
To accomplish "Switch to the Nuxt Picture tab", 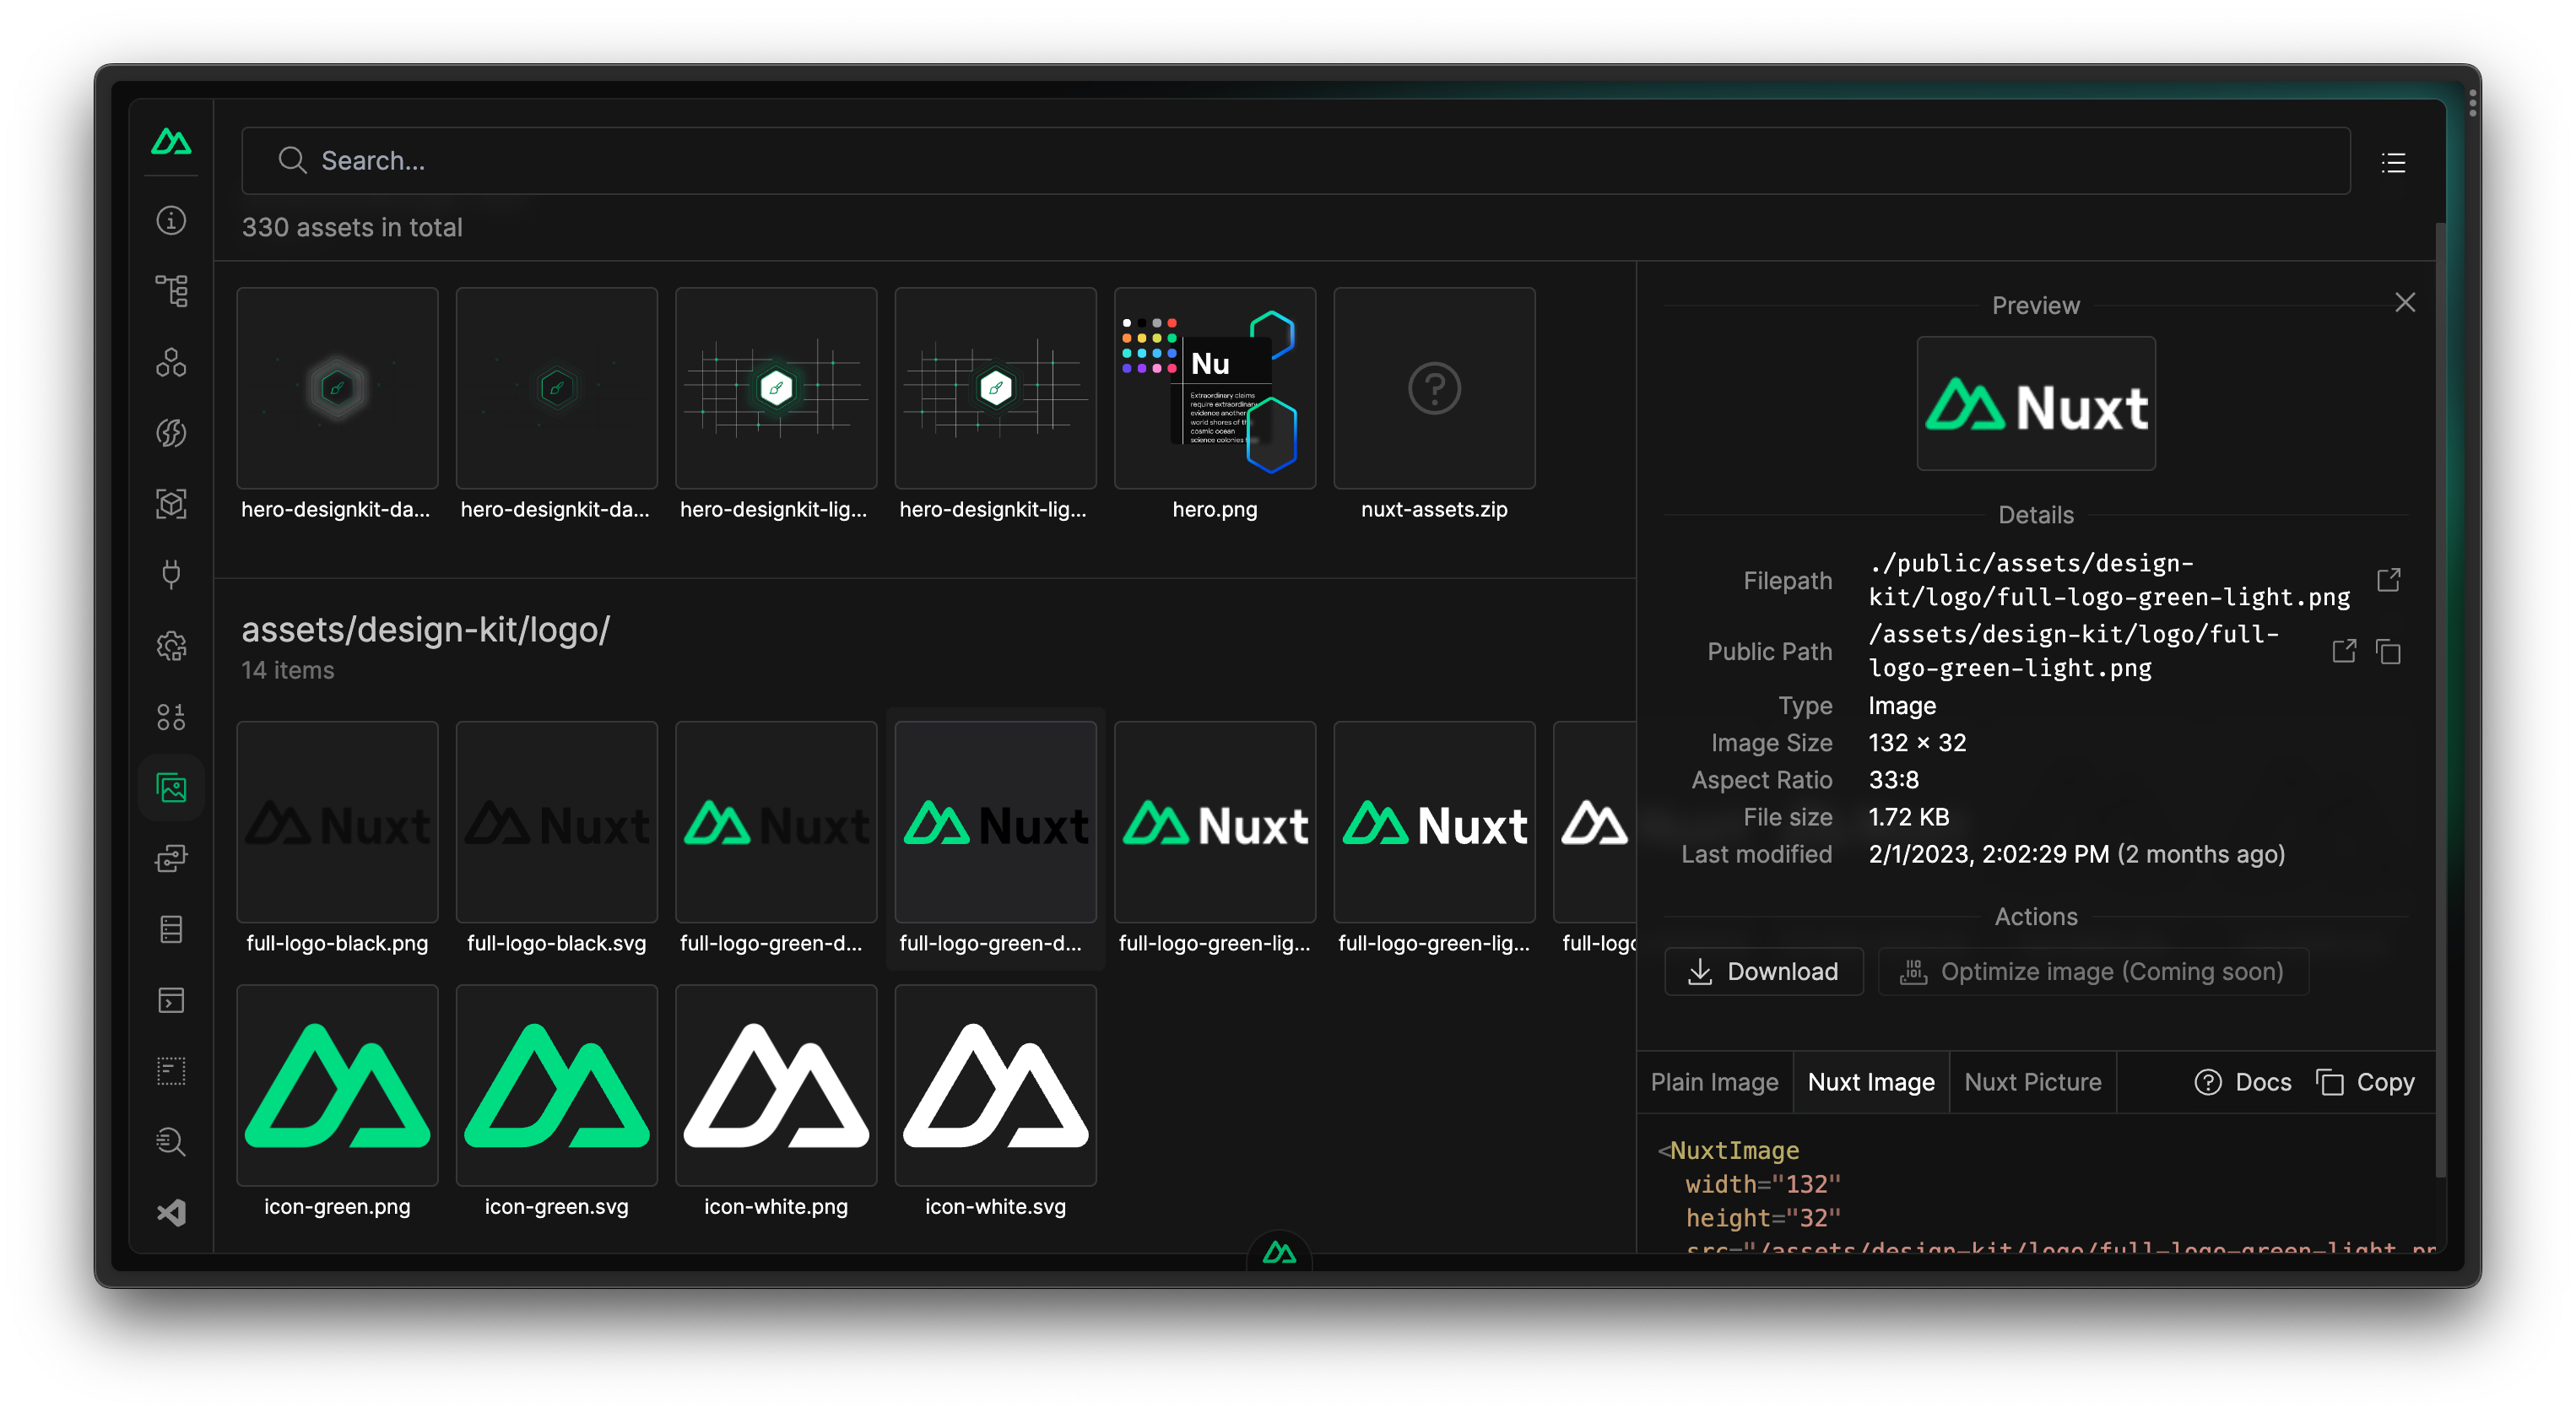I will pos(2032,1082).
